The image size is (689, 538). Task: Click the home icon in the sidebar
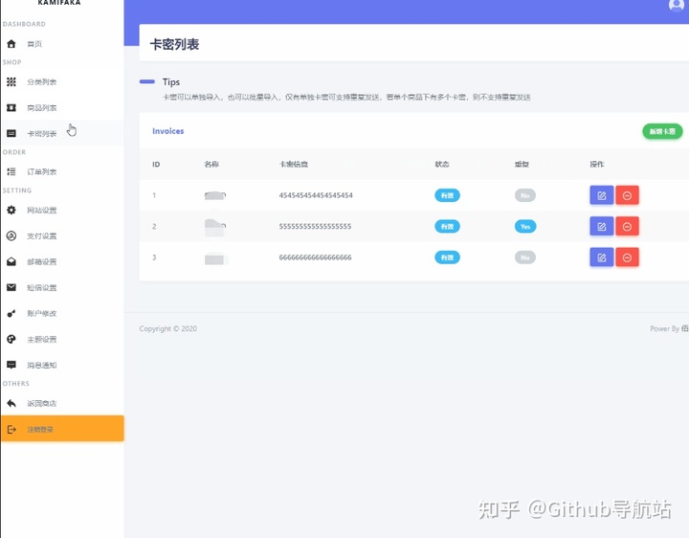11,43
